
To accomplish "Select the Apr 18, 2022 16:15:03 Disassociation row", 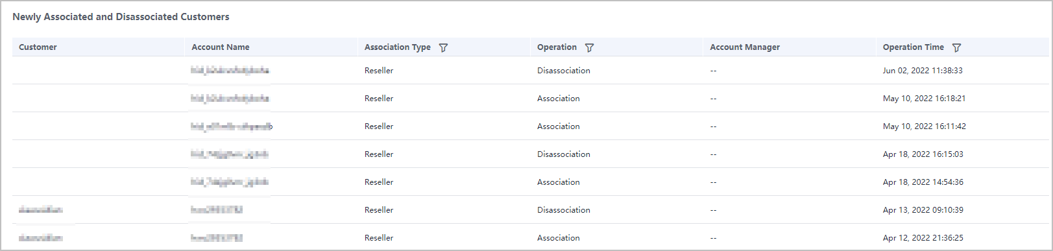I will (x=530, y=154).
